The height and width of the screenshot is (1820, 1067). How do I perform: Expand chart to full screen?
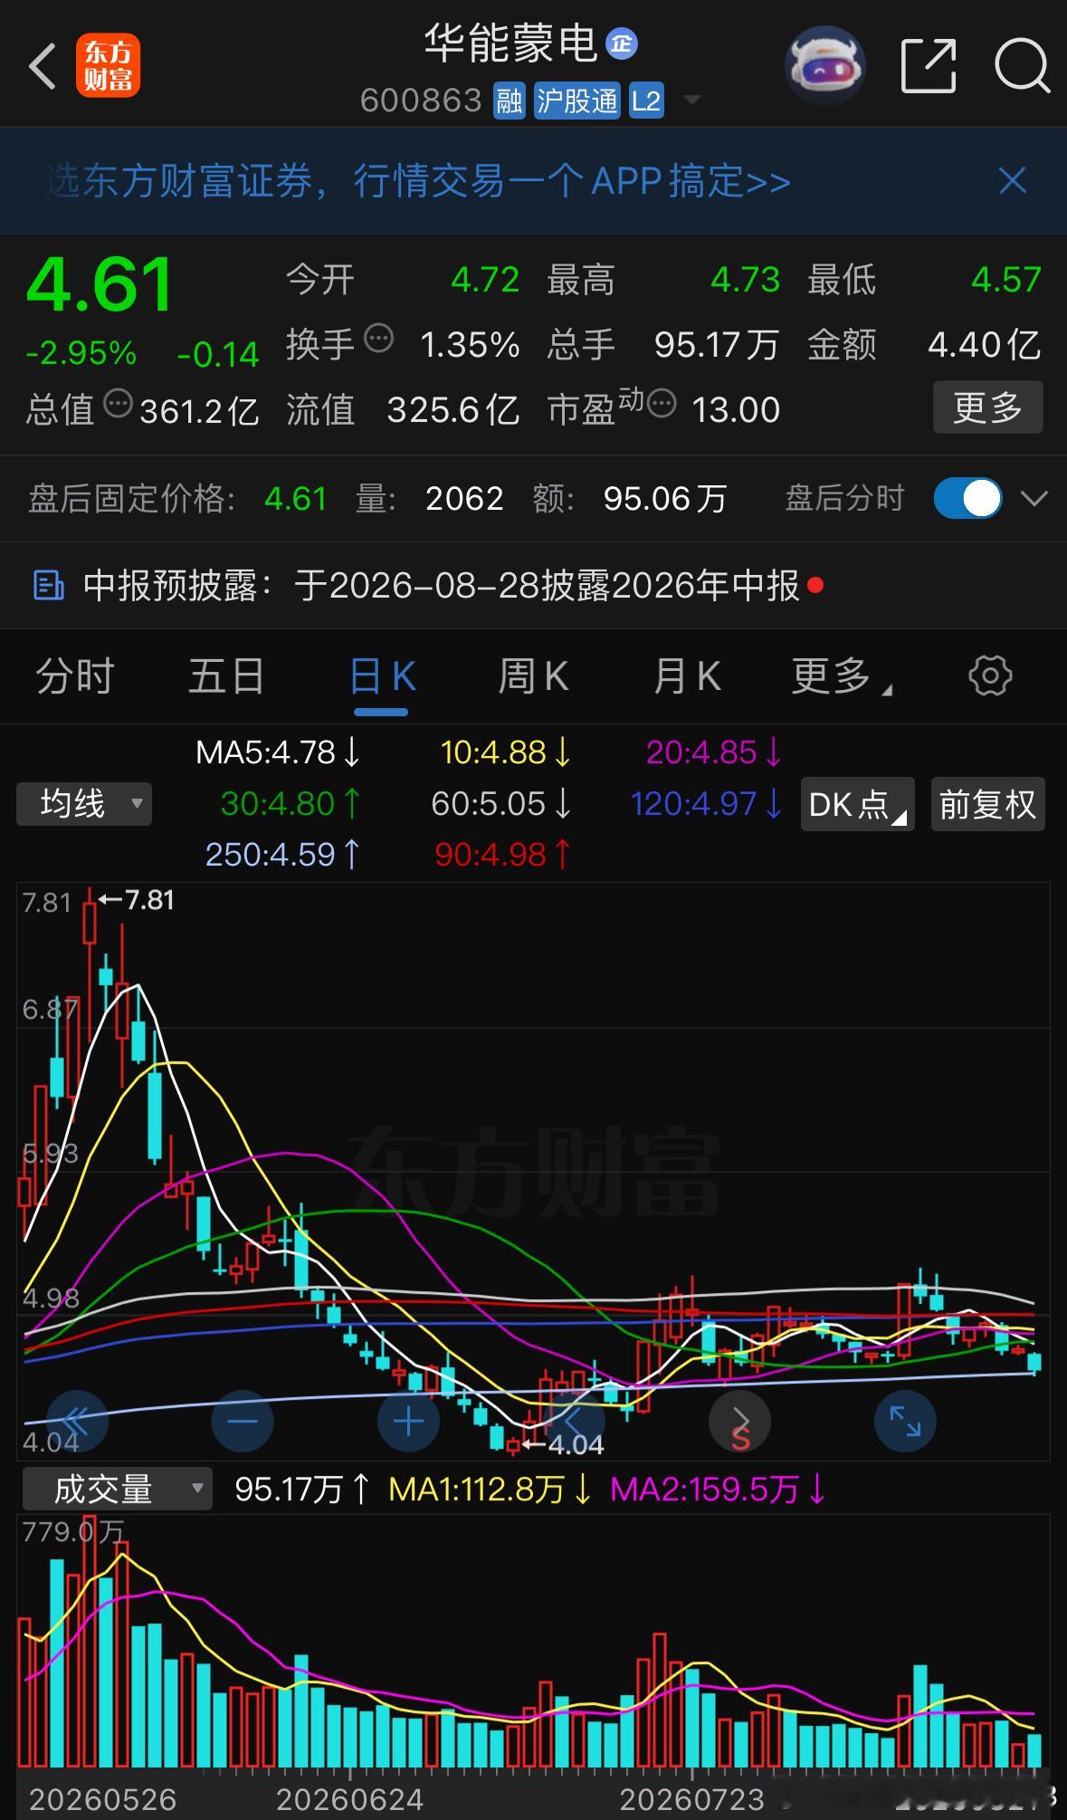(905, 1421)
